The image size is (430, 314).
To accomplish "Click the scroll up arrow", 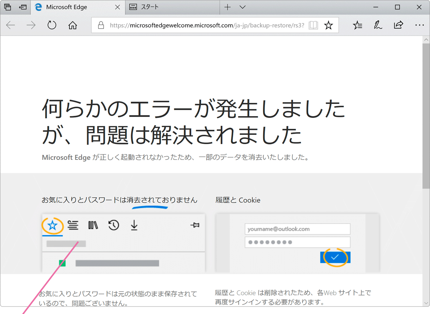I will tap(426, 39).
